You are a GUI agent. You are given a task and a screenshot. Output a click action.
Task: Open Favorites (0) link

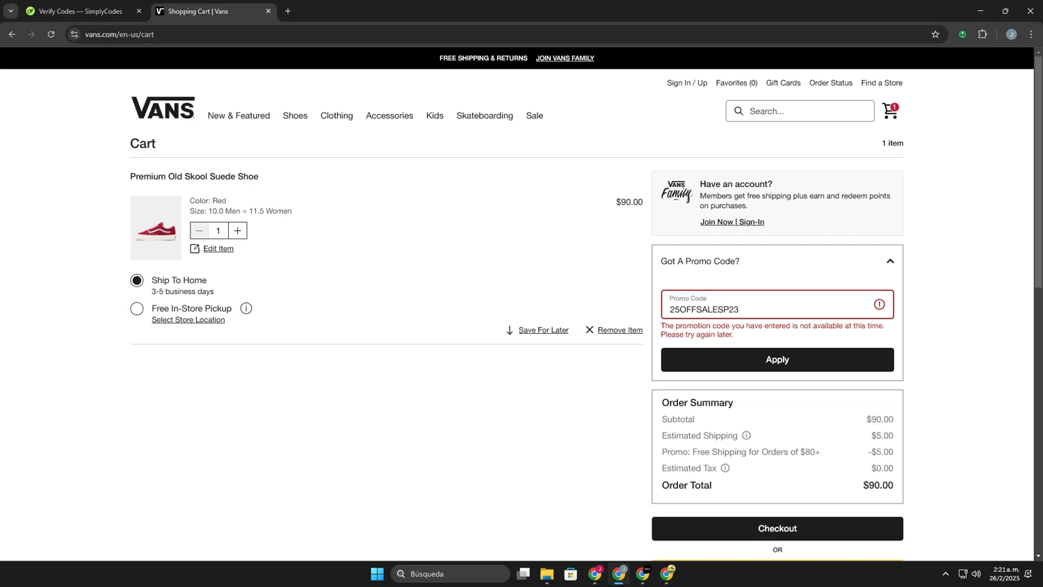(736, 83)
